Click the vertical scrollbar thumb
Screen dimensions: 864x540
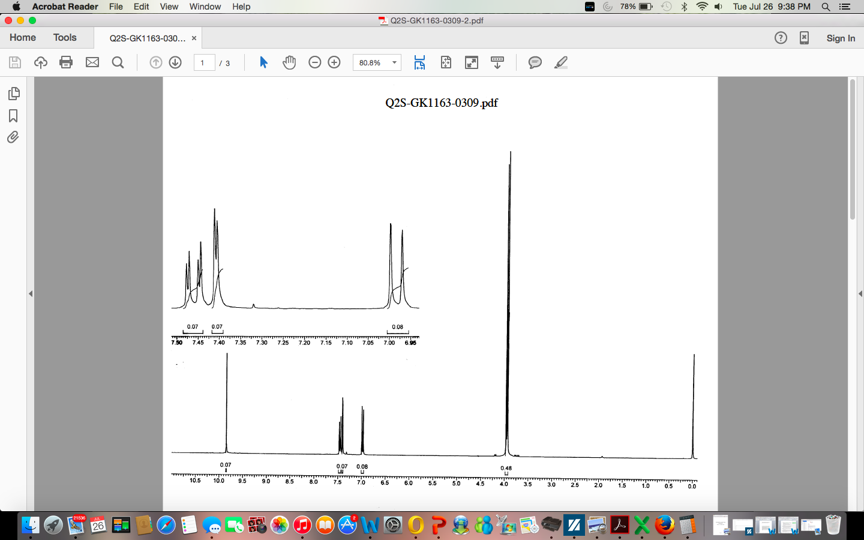(852, 150)
